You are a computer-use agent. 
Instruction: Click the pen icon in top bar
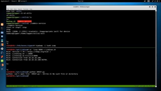[153, 1]
